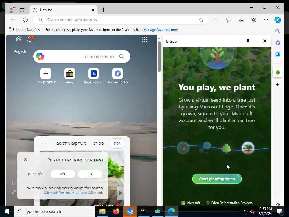Show hidden tray icons chevron
This screenshot has width=289, height=217.
(x=239, y=211)
